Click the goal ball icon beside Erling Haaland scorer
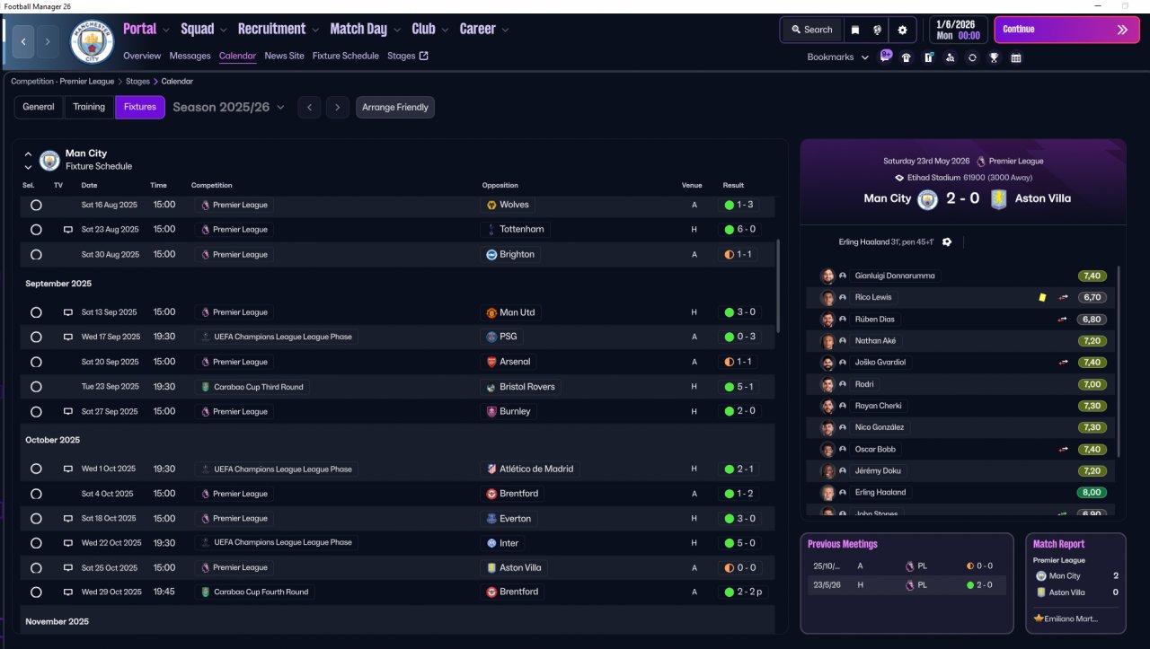The image size is (1150, 649). (x=947, y=242)
